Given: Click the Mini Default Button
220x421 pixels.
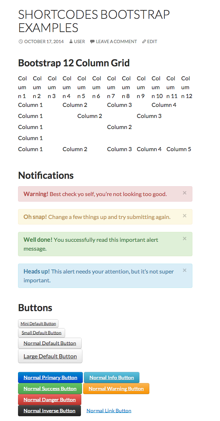Looking at the screenshot, I should 38,324.
